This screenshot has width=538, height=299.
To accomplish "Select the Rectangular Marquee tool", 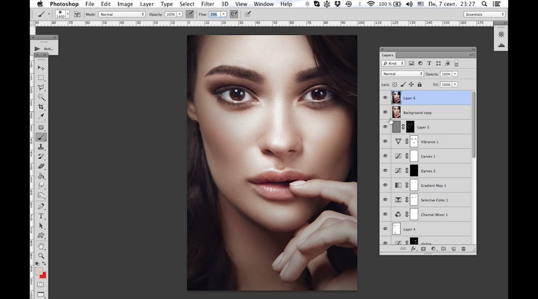I will coord(41,78).
